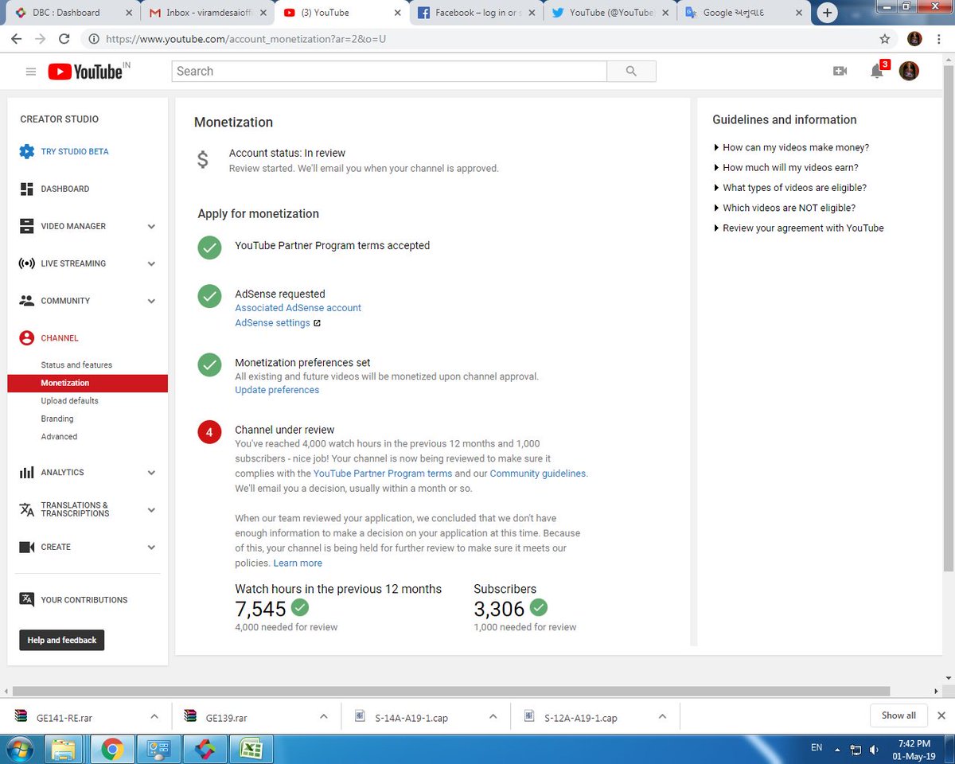
Task: Click the Analytics bar chart icon
Action: coord(27,473)
